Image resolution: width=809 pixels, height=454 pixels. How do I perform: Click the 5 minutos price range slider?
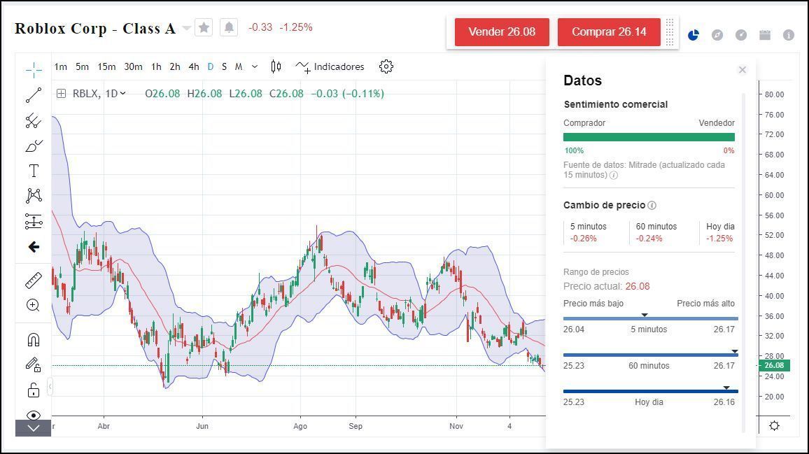point(649,318)
